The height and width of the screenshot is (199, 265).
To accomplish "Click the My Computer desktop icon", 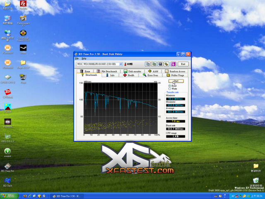I will tap(7, 20).
